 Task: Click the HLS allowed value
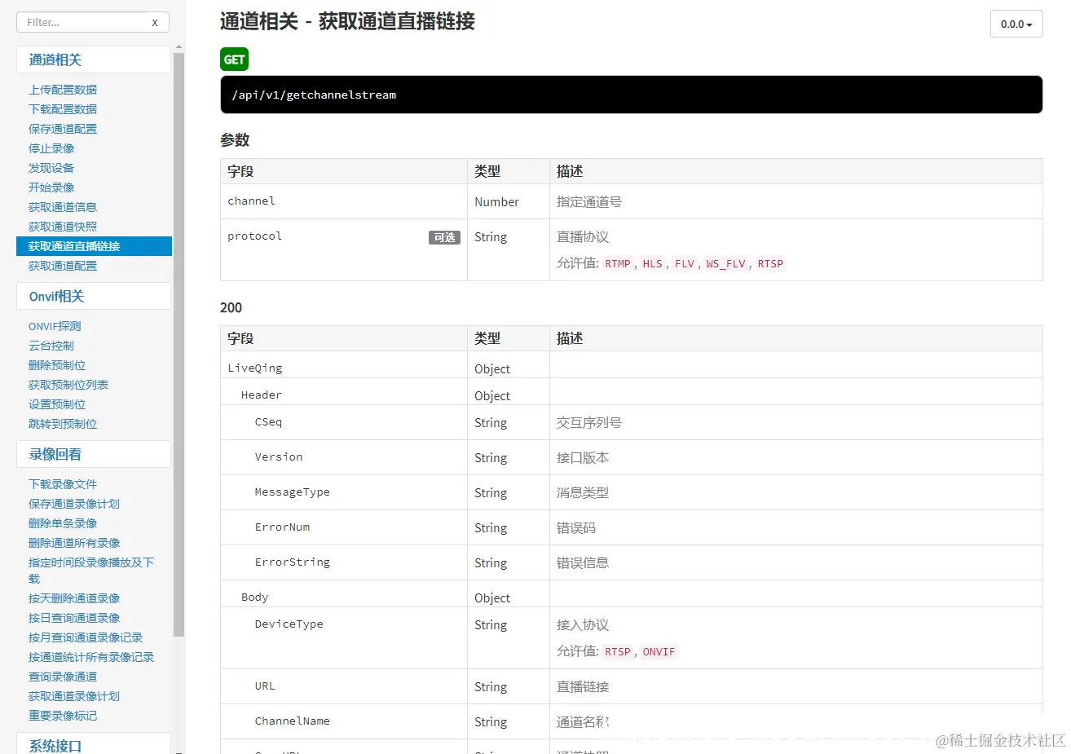pos(652,263)
